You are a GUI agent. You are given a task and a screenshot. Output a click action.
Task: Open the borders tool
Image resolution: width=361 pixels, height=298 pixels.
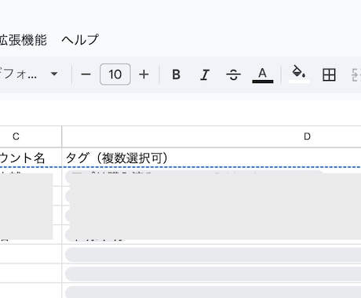[329, 74]
